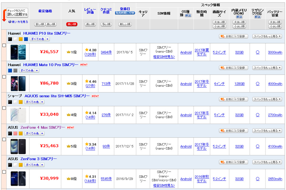Screen dimensions: 286x190
Task: Expand more specs for HUAWEI P10 lite
Action: tap(267, 36)
